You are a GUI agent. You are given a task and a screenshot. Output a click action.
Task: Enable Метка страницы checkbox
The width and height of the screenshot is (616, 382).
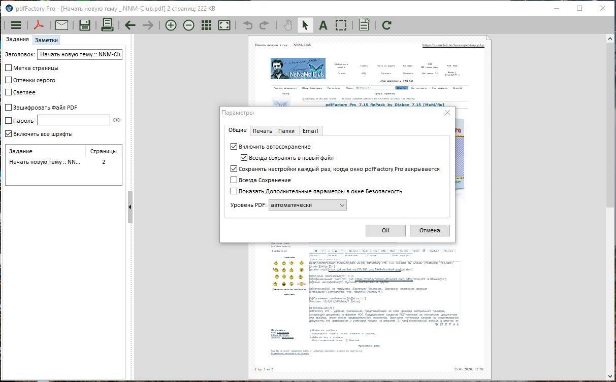click(x=9, y=67)
